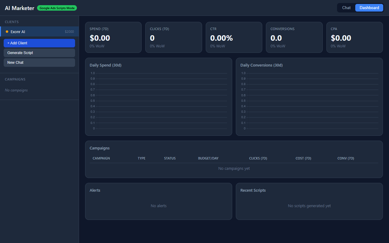Switch to the Chat tab
Screen dimensions: 389x243
click(346, 8)
